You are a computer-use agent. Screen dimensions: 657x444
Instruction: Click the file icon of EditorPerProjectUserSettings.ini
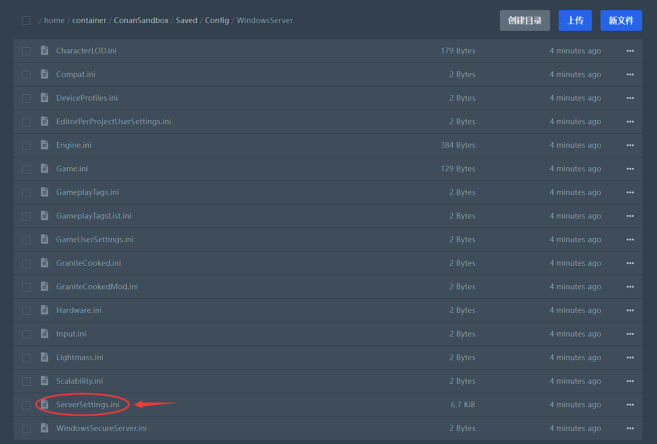tap(45, 121)
